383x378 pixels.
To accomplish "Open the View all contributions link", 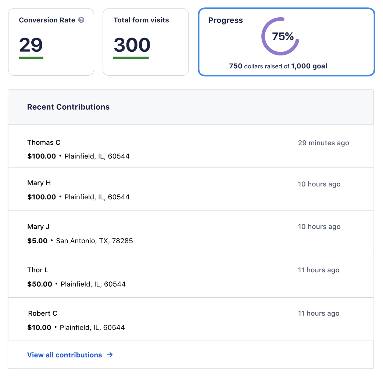I will 65,355.
